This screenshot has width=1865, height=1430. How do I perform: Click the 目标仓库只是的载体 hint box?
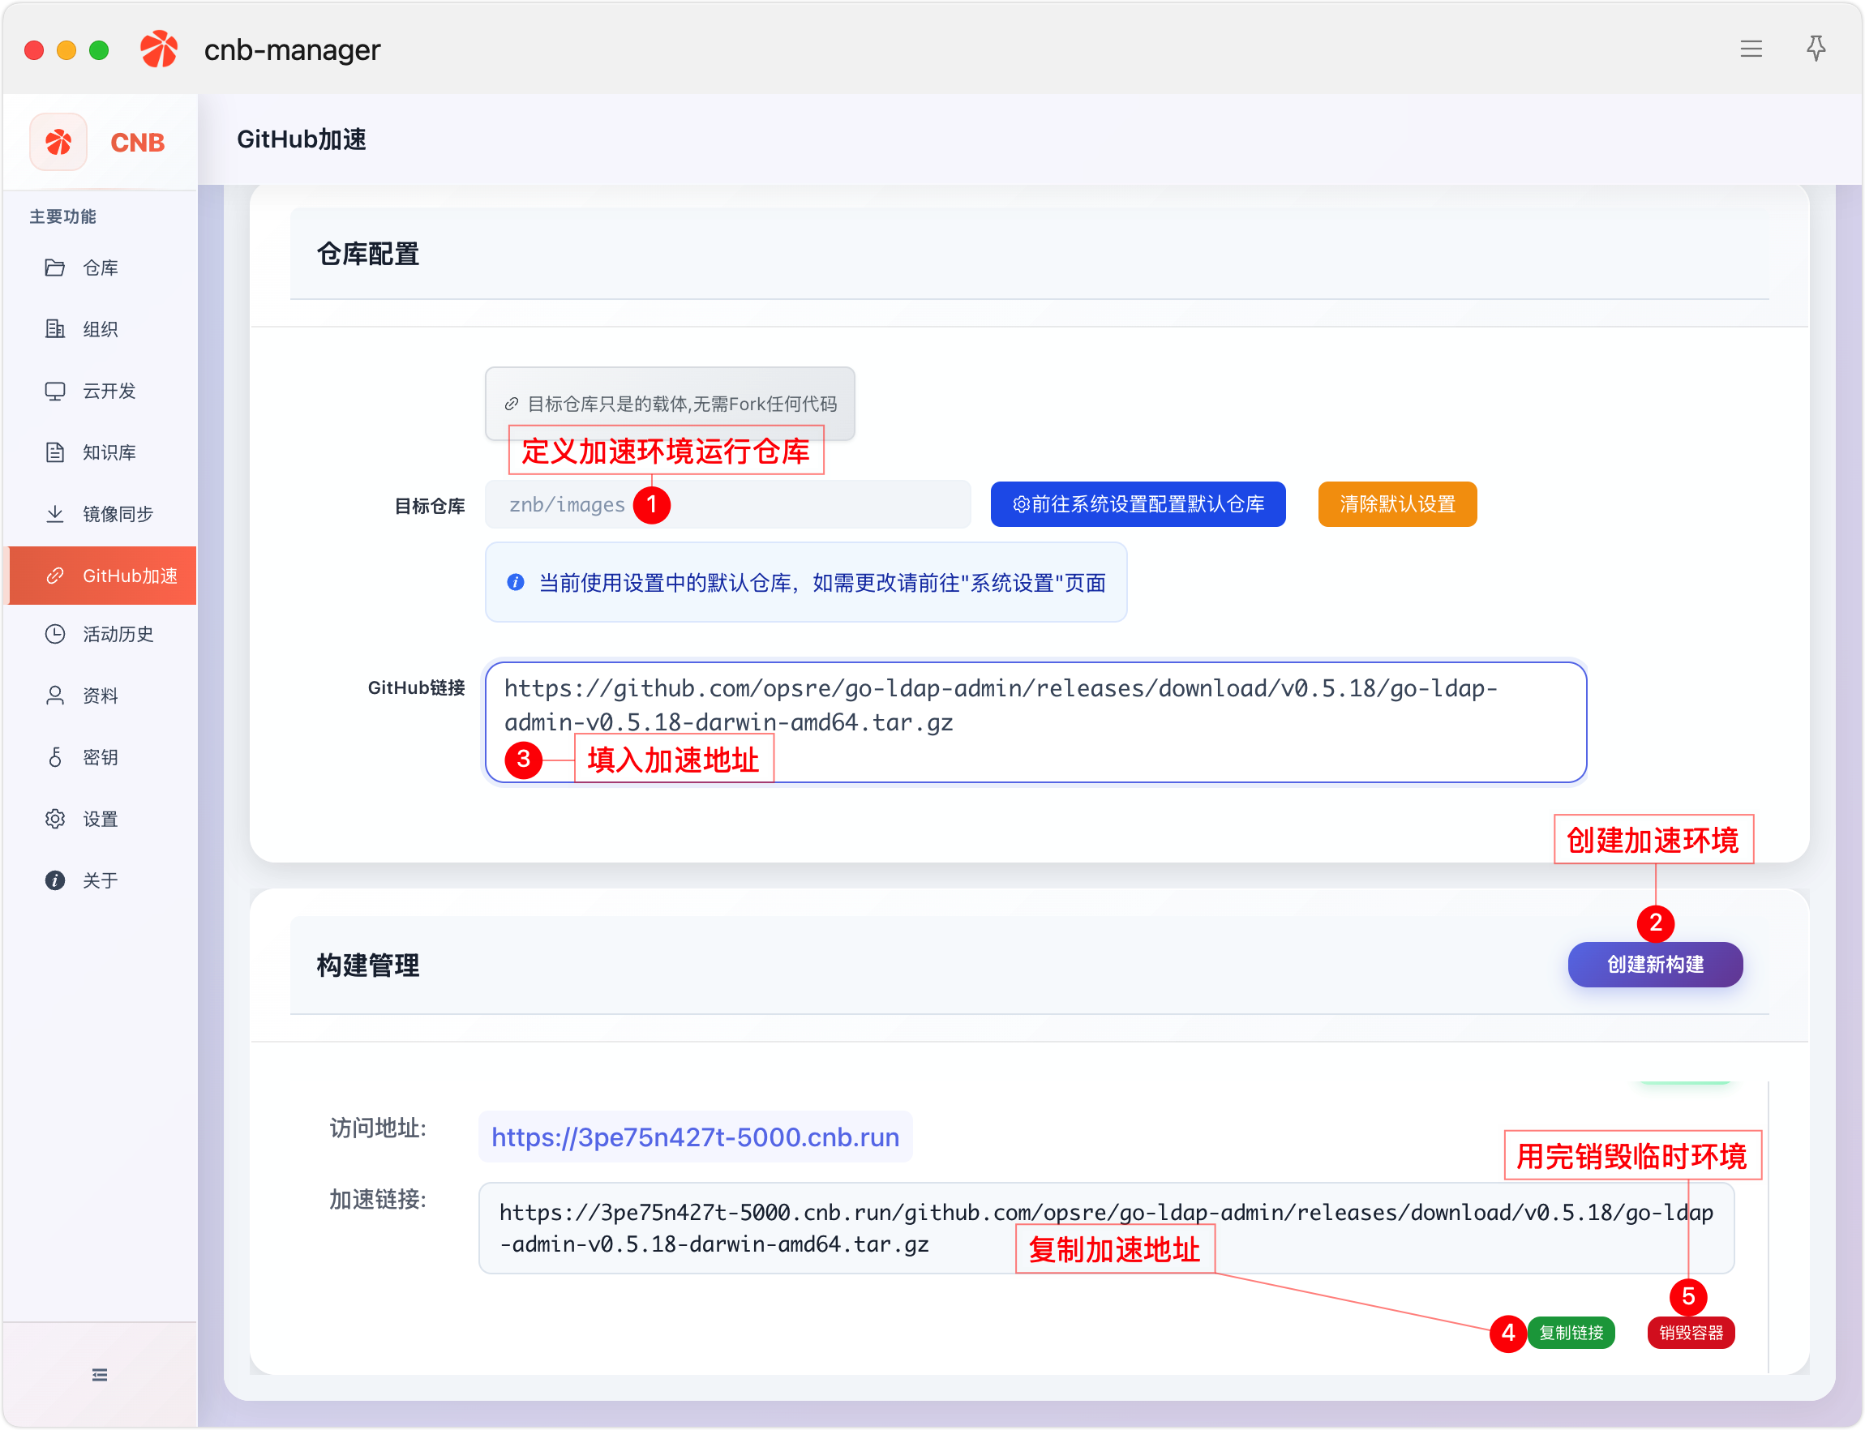tap(670, 405)
